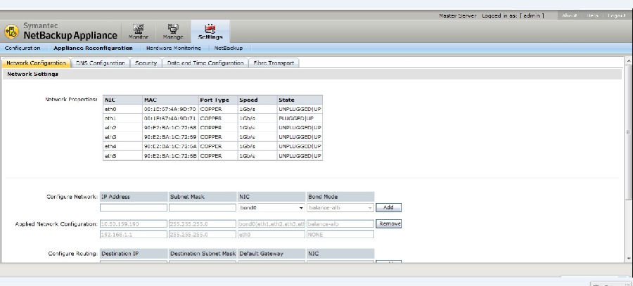
Task: Click MAC address 90:E2:BA:1C:72:68
Action: (x=170, y=128)
